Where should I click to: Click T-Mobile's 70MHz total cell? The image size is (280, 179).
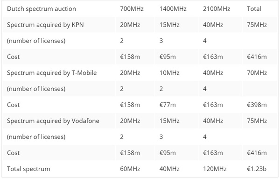(257, 73)
